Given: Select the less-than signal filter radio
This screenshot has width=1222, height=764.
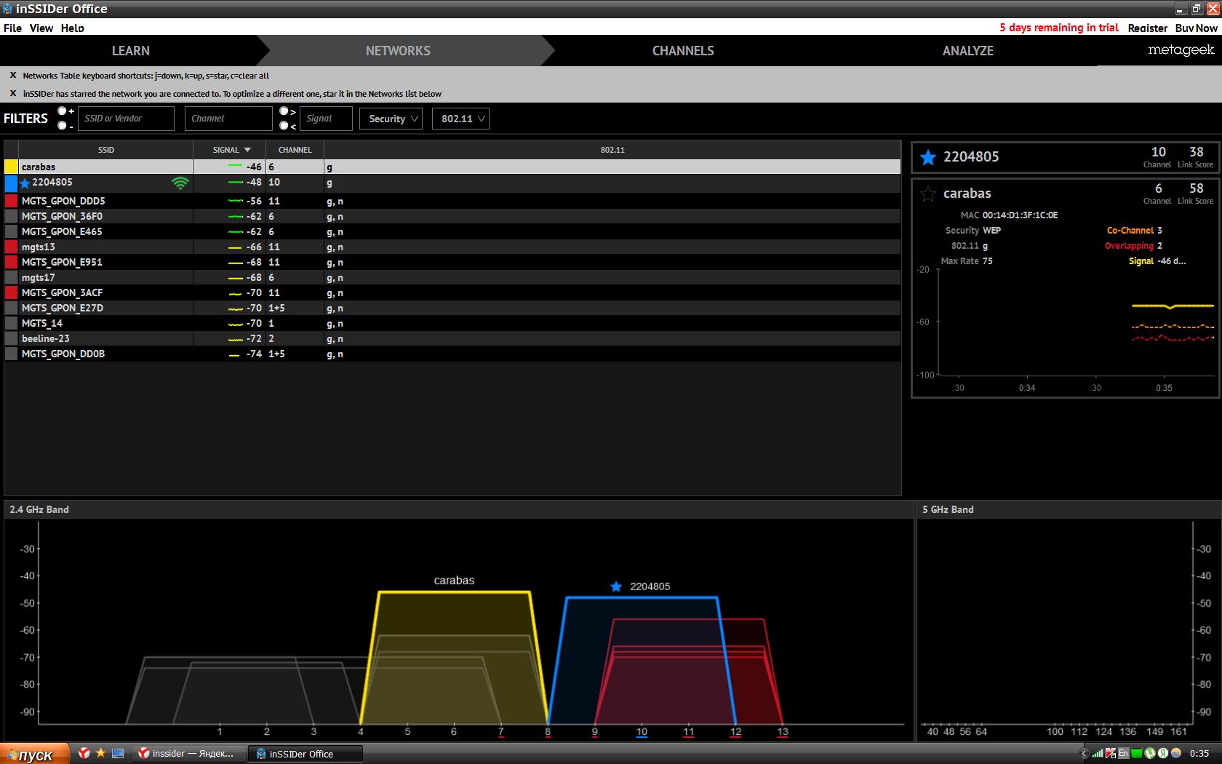Looking at the screenshot, I should click(x=284, y=125).
